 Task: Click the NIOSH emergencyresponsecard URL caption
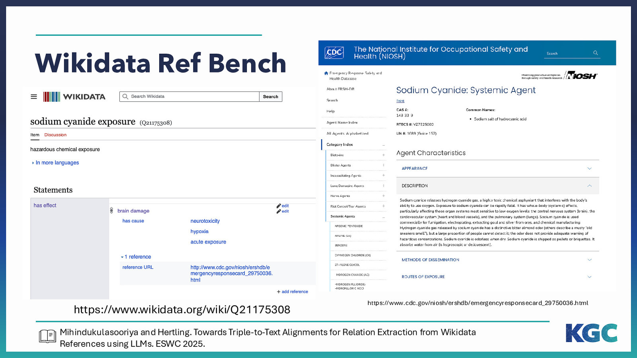click(x=478, y=303)
